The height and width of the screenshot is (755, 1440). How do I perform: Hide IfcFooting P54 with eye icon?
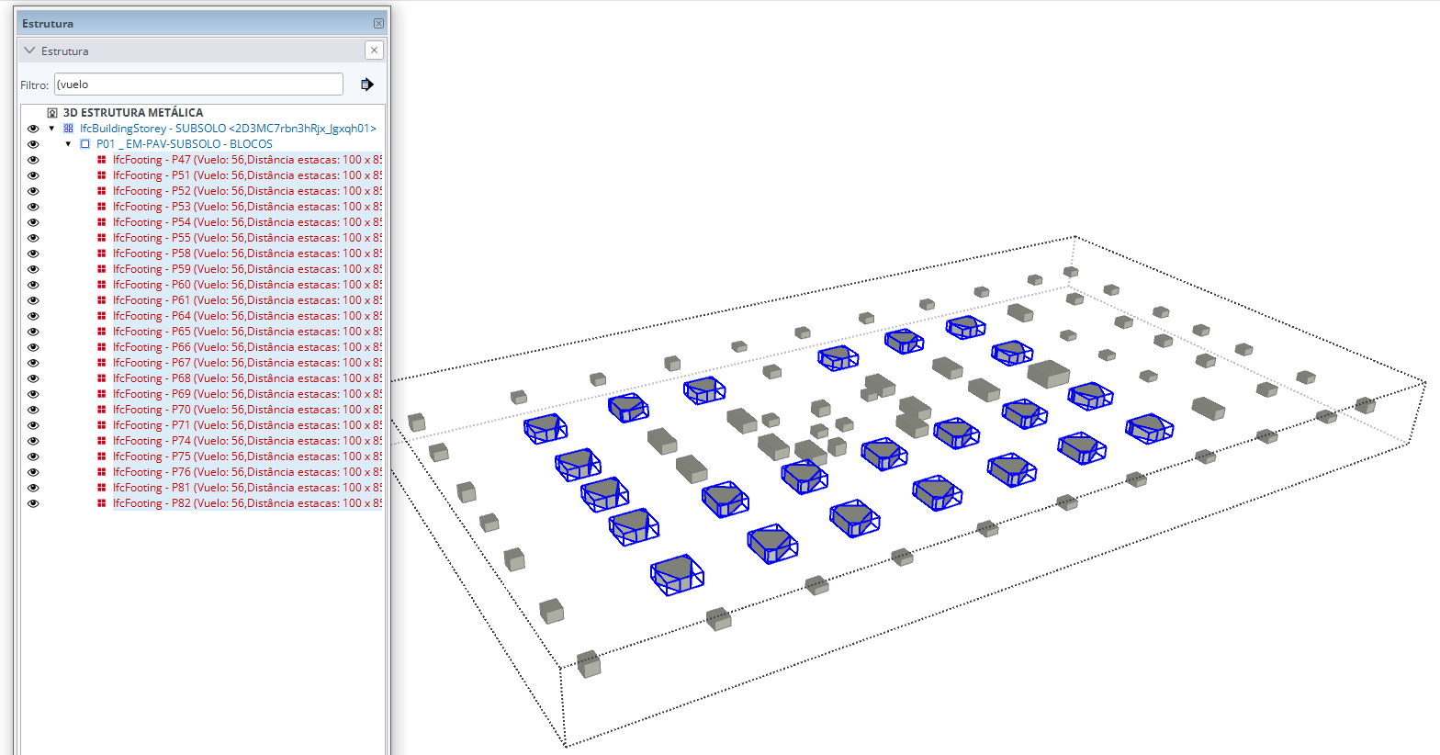coord(33,222)
